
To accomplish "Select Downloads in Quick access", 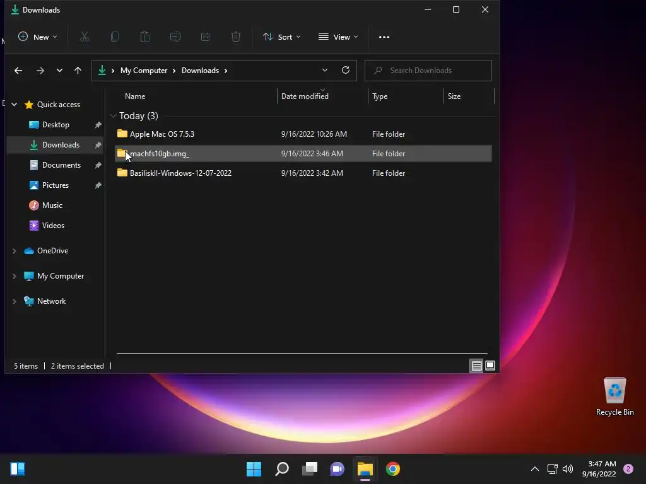I will pos(61,145).
